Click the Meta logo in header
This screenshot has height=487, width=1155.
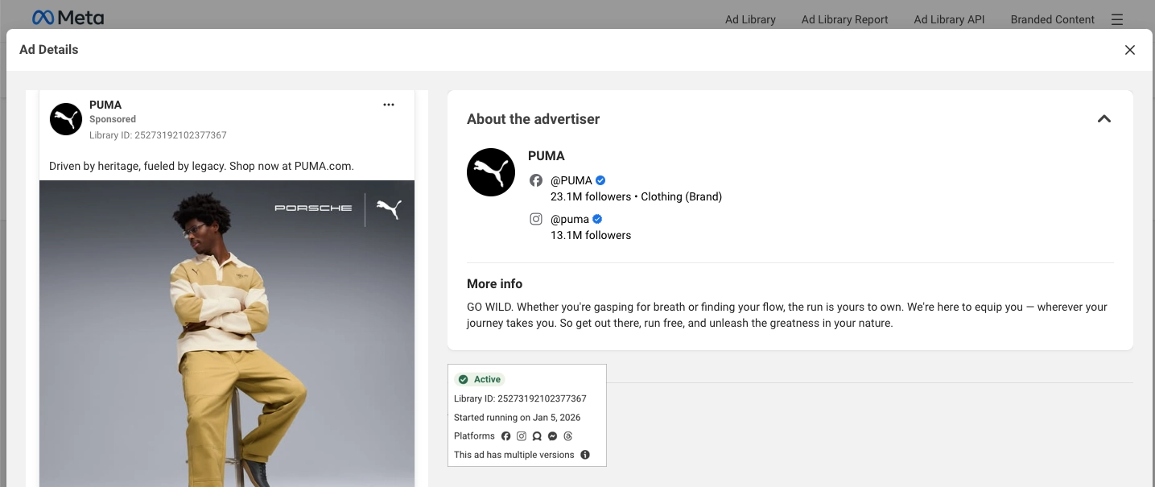pyautogui.click(x=68, y=18)
